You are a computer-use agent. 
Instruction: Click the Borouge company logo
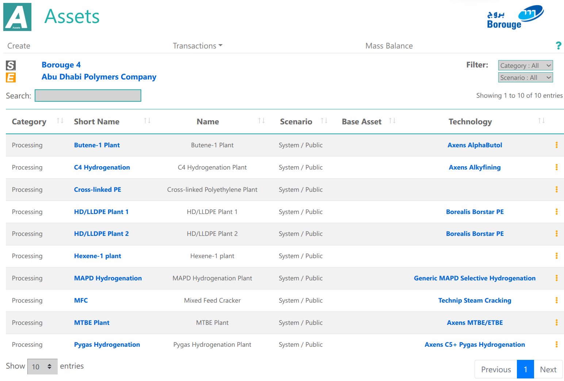tap(515, 17)
